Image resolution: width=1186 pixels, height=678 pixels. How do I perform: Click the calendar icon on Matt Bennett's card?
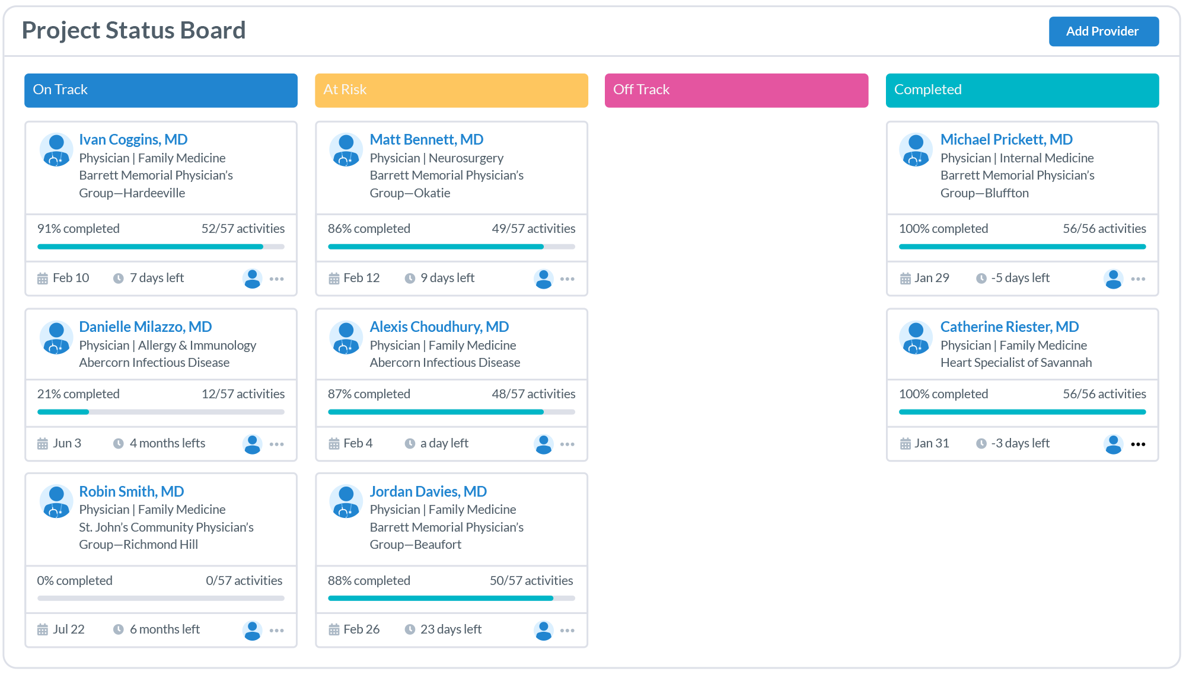point(334,277)
